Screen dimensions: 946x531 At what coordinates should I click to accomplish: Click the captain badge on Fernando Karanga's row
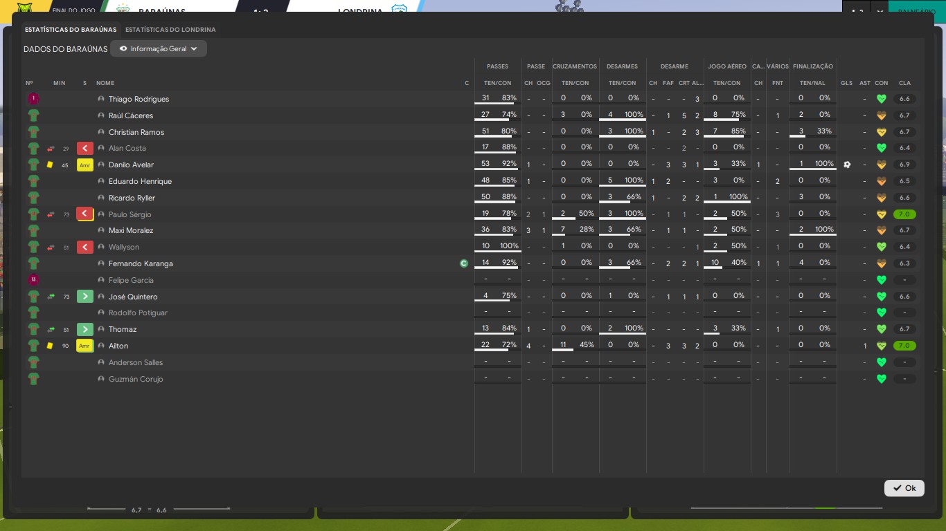pyautogui.click(x=464, y=263)
